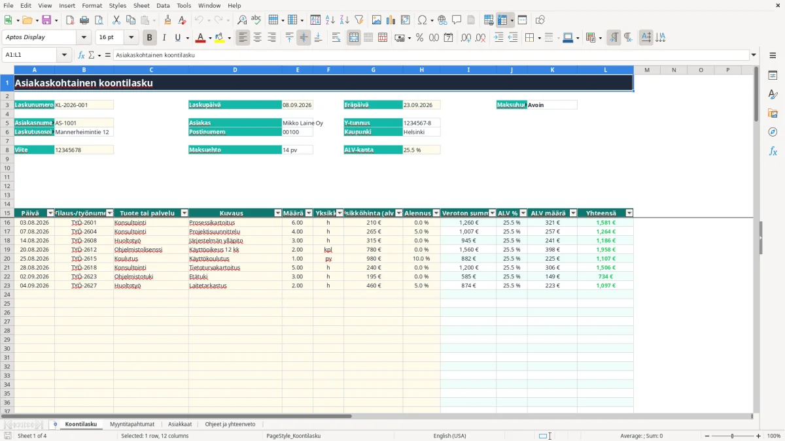Screen dimensions: 785x441
Task: Open Määrä column filter dropdown
Action: 308,213
